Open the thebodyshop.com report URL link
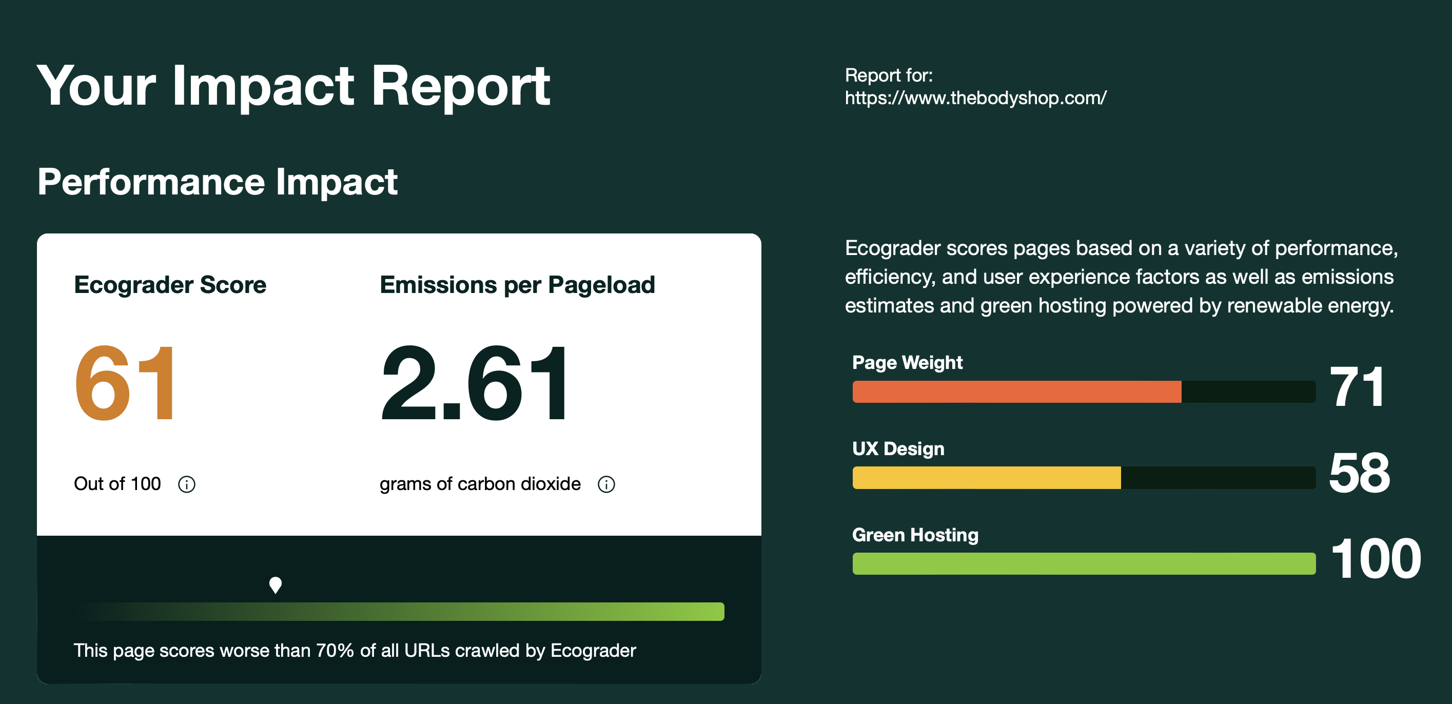 975,98
